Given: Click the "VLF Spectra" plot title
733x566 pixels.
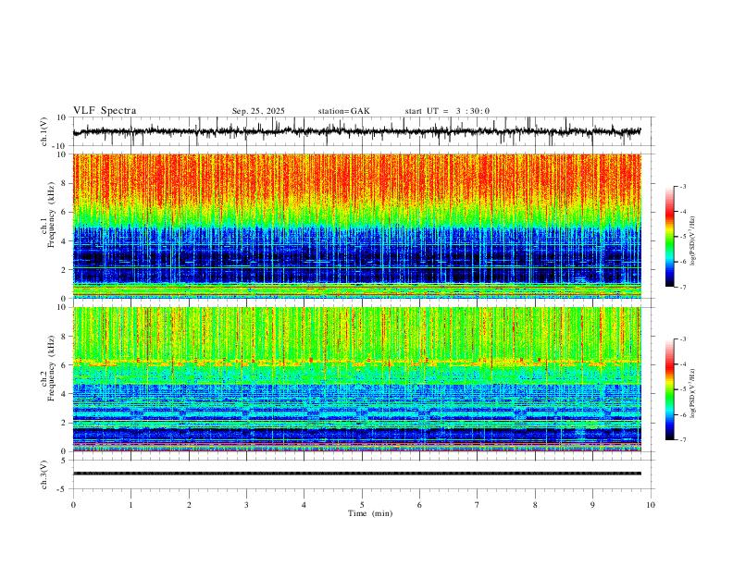Looking at the screenshot, I should (x=105, y=111).
